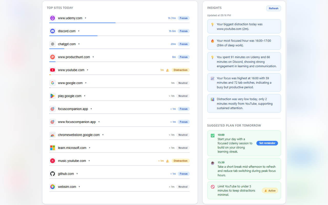Click the '20m' time for chatgpt.com

point(173,44)
